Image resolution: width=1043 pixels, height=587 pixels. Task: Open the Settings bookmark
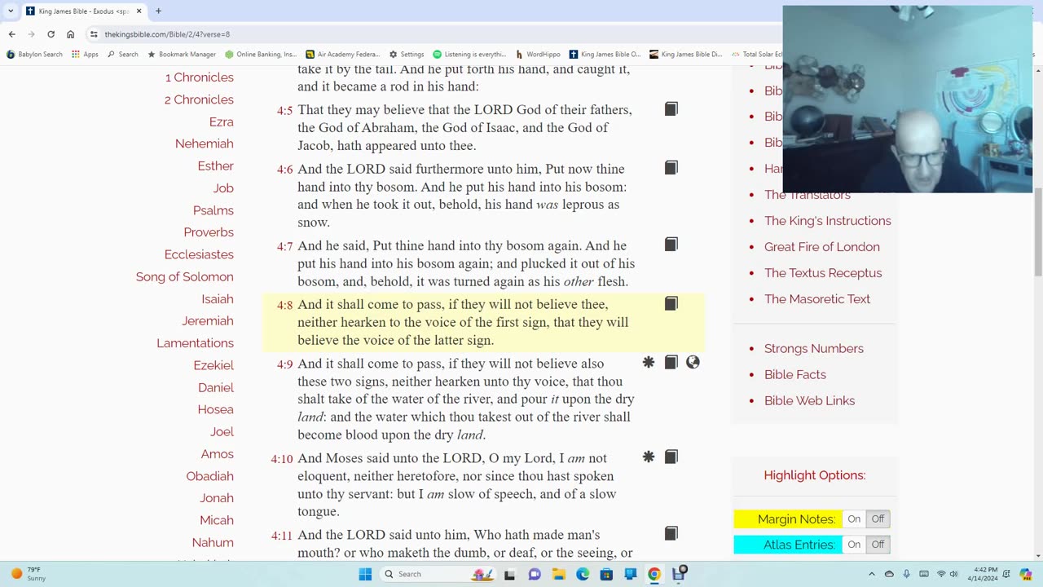pyautogui.click(x=407, y=55)
